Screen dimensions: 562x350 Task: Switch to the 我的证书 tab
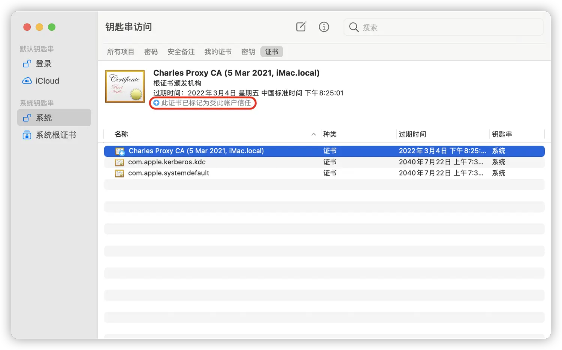(x=218, y=52)
